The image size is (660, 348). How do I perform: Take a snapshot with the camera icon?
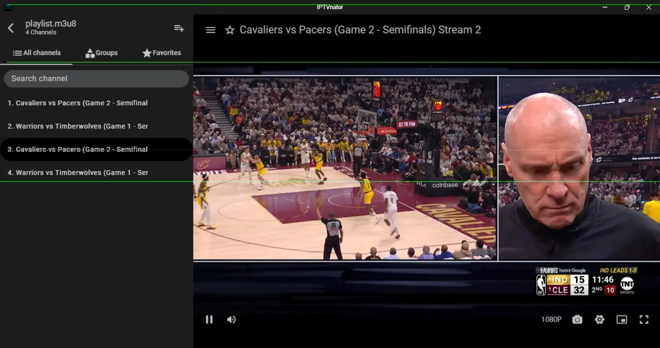(577, 320)
